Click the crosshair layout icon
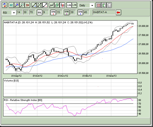This screenshot has width=153, height=127. pos(109,5)
